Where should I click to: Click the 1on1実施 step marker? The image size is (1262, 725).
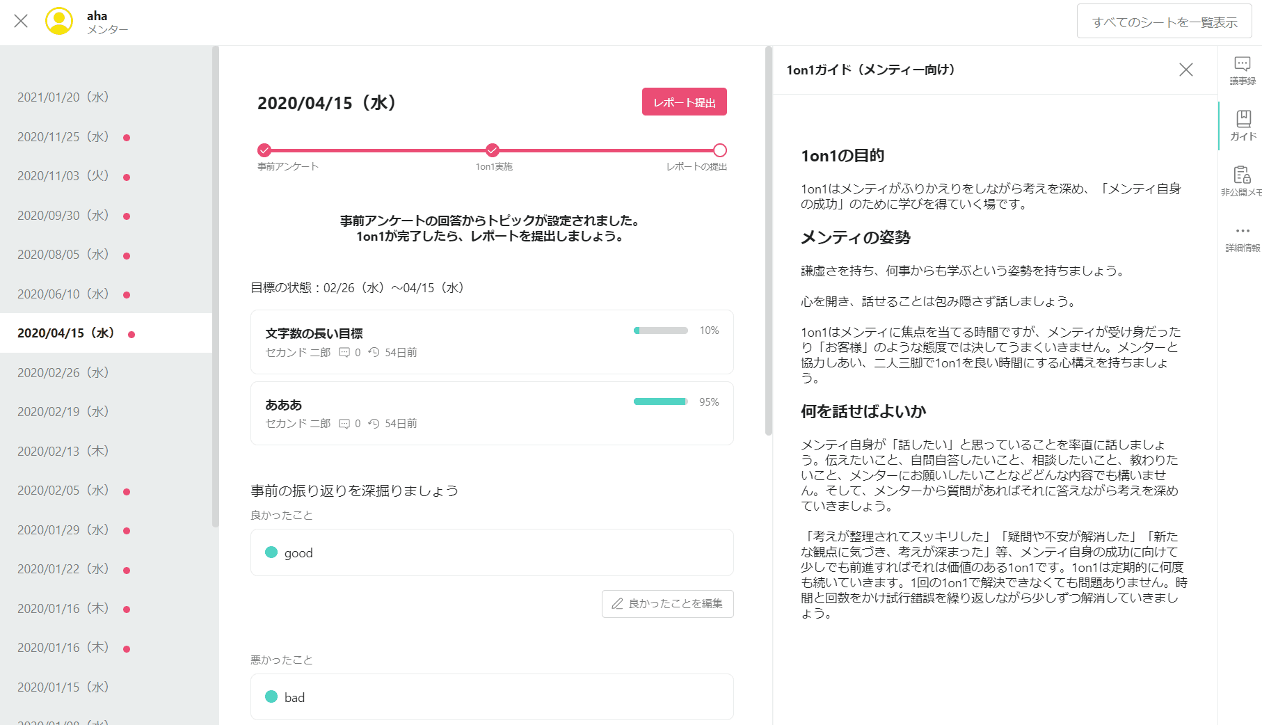coord(493,150)
